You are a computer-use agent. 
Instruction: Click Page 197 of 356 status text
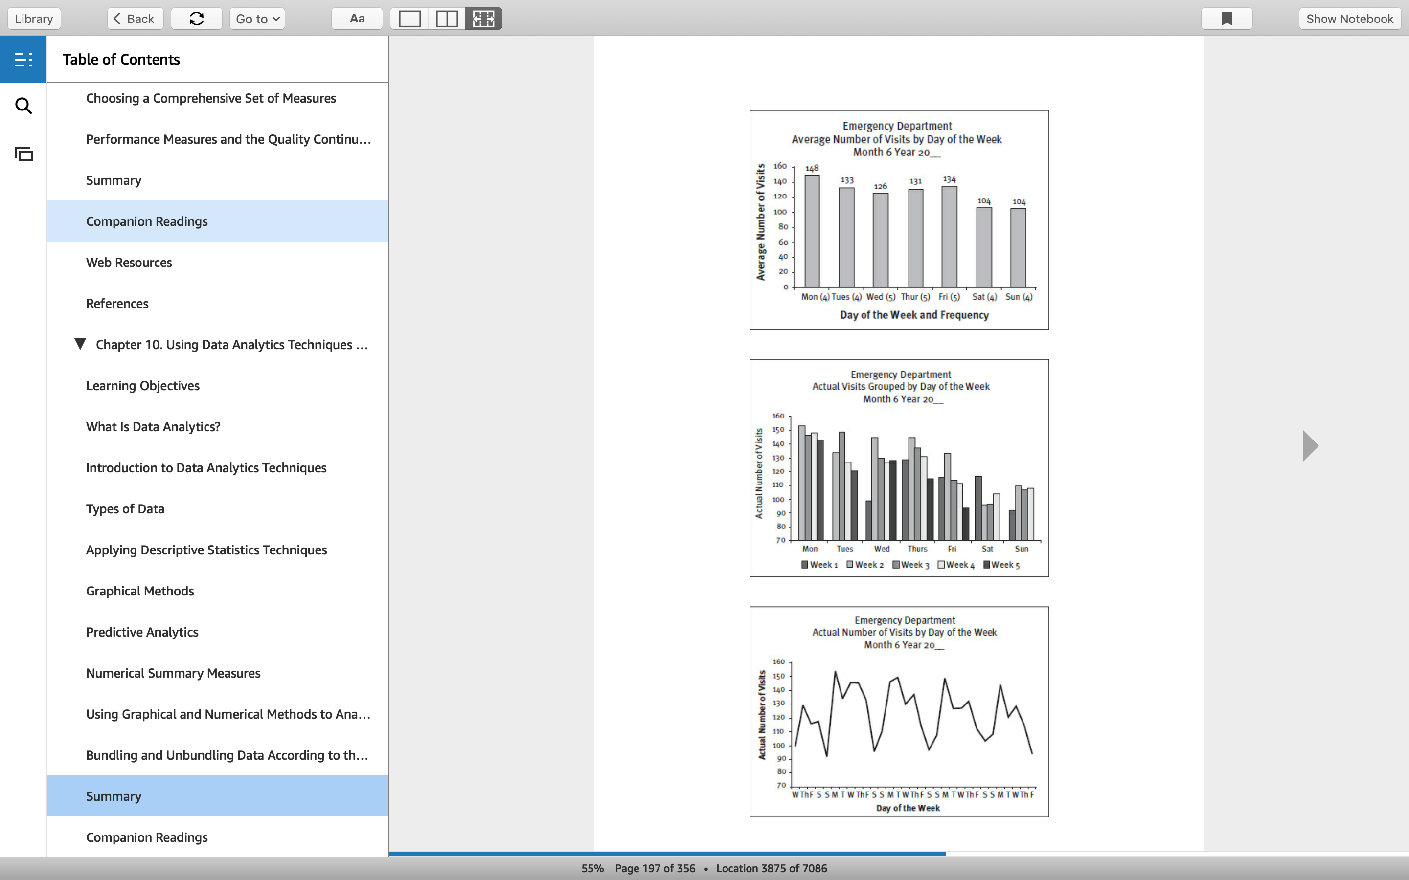click(655, 868)
